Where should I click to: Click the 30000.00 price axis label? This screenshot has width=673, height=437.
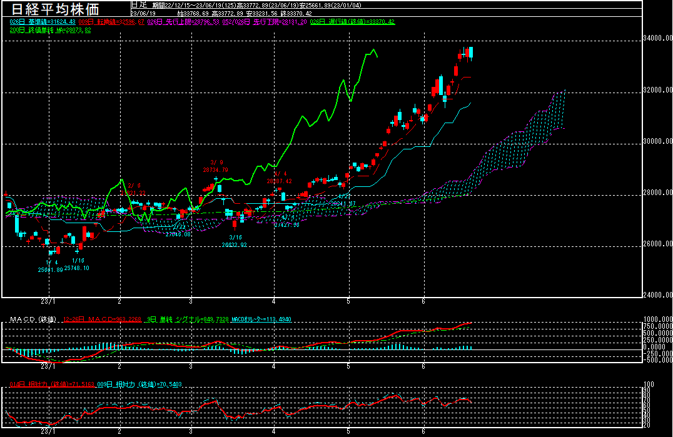(657, 141)
